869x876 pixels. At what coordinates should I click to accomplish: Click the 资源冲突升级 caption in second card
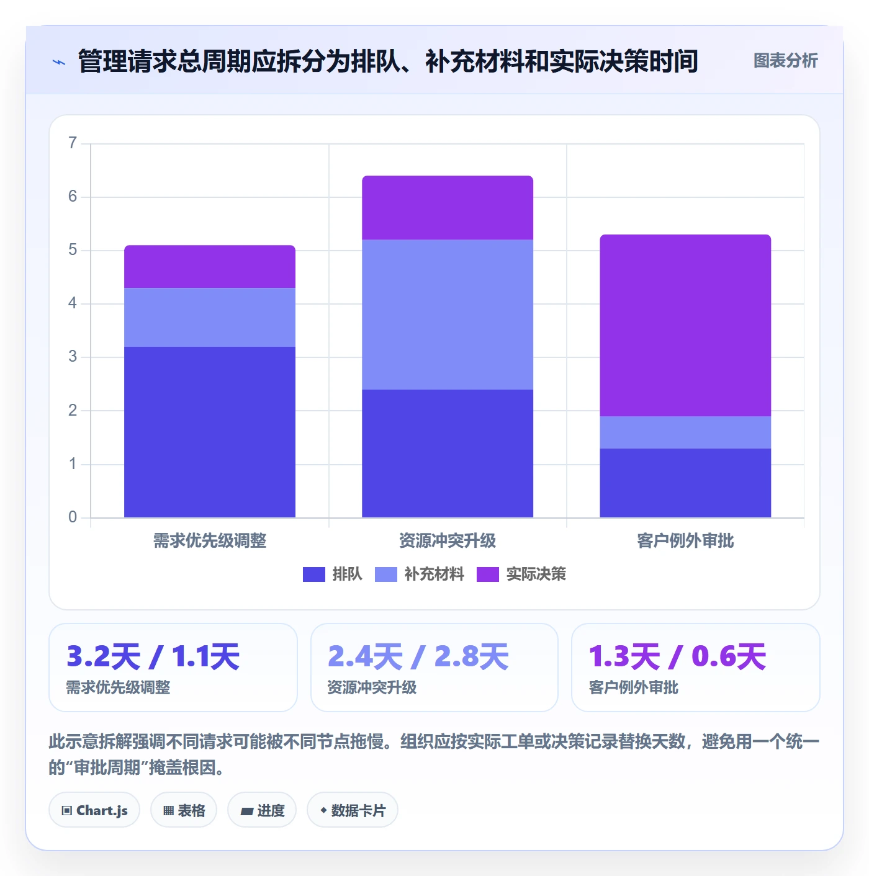pyautogui.click(x=372, y=687)
